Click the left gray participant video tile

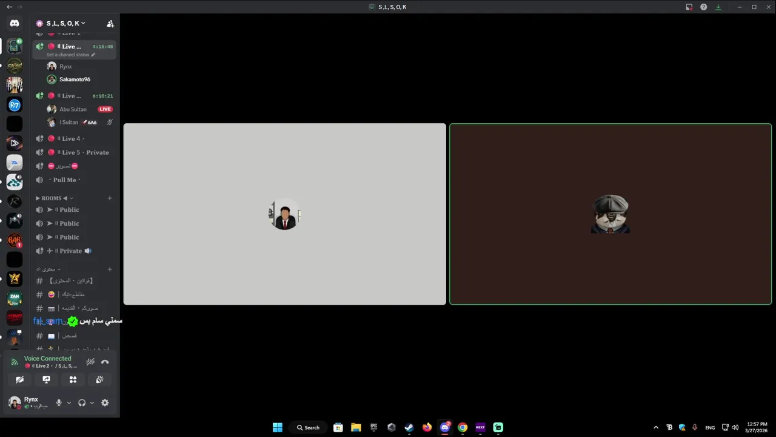(x=284, y=214)
